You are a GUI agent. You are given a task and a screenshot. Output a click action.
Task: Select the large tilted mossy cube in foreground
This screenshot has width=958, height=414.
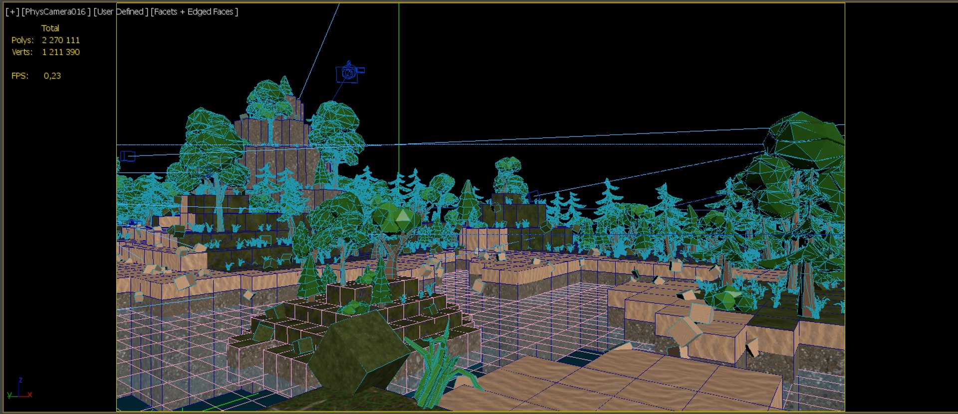358,352
